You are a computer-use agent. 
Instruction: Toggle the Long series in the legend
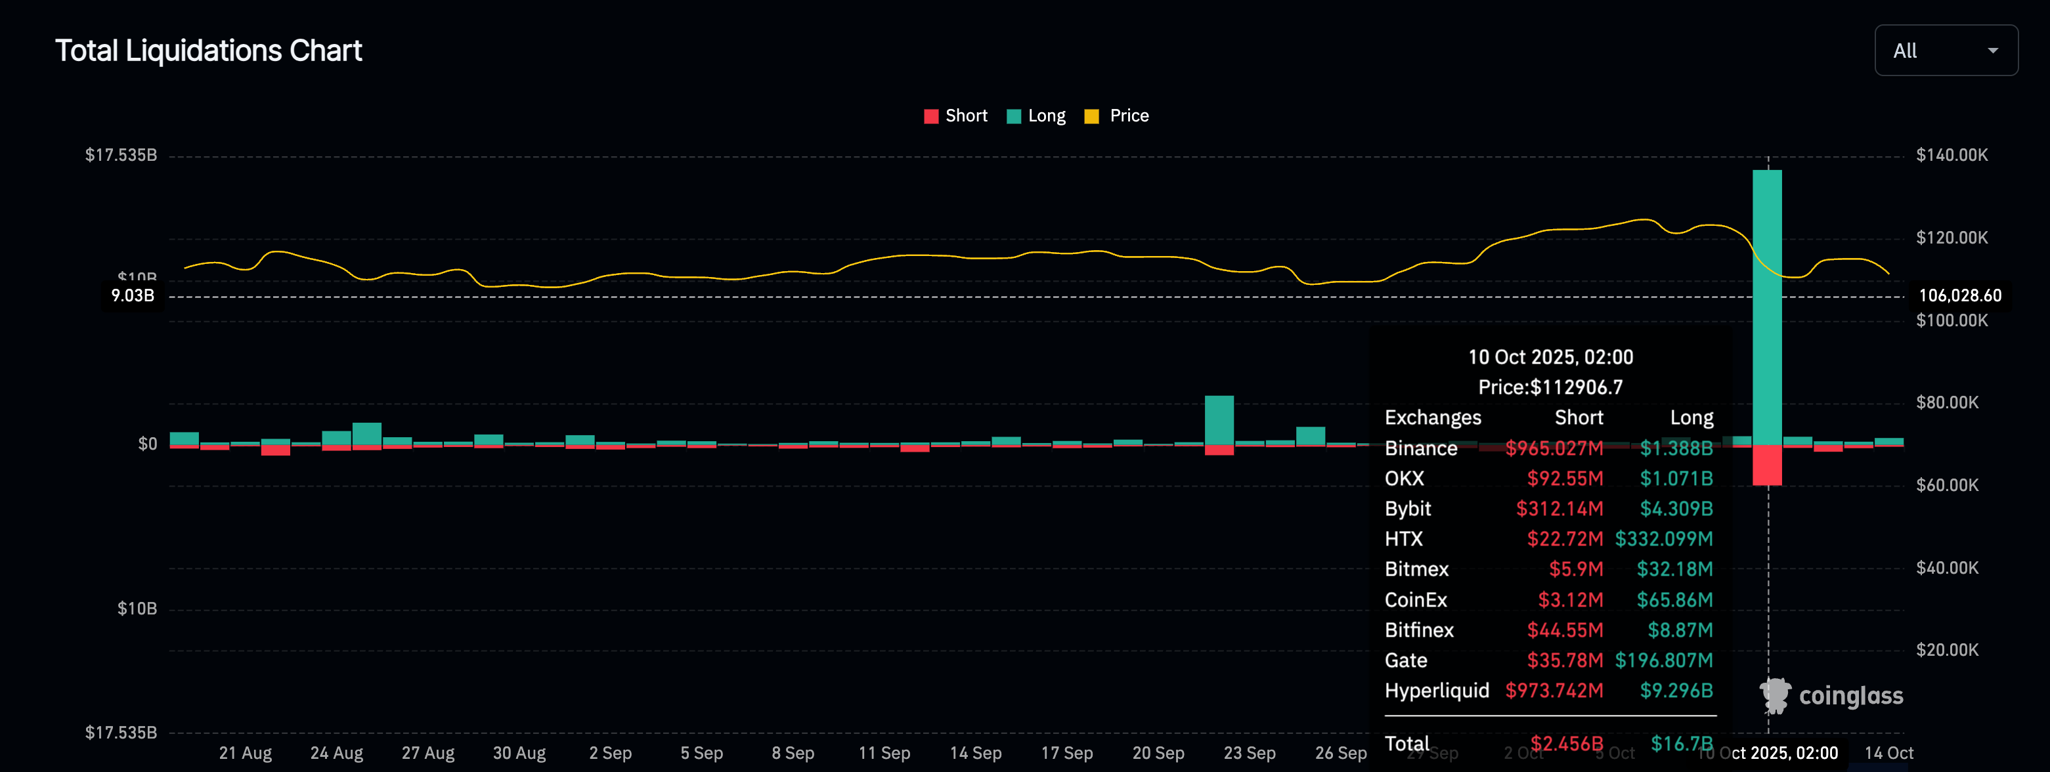click(x=1046, y=116)
